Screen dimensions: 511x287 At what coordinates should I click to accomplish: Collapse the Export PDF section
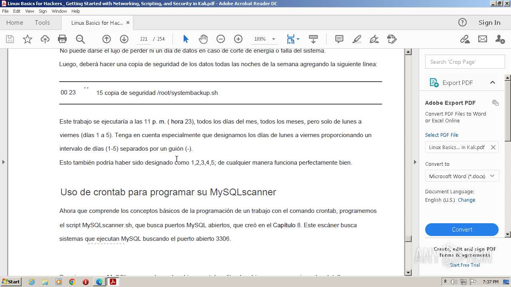tap(493, 83)
